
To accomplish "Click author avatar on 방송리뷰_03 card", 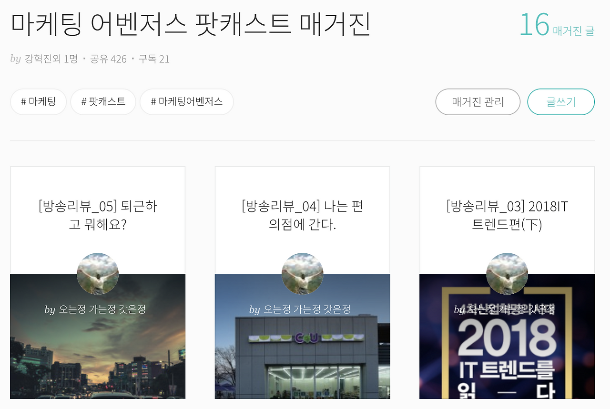I will (x=507, y=274).
